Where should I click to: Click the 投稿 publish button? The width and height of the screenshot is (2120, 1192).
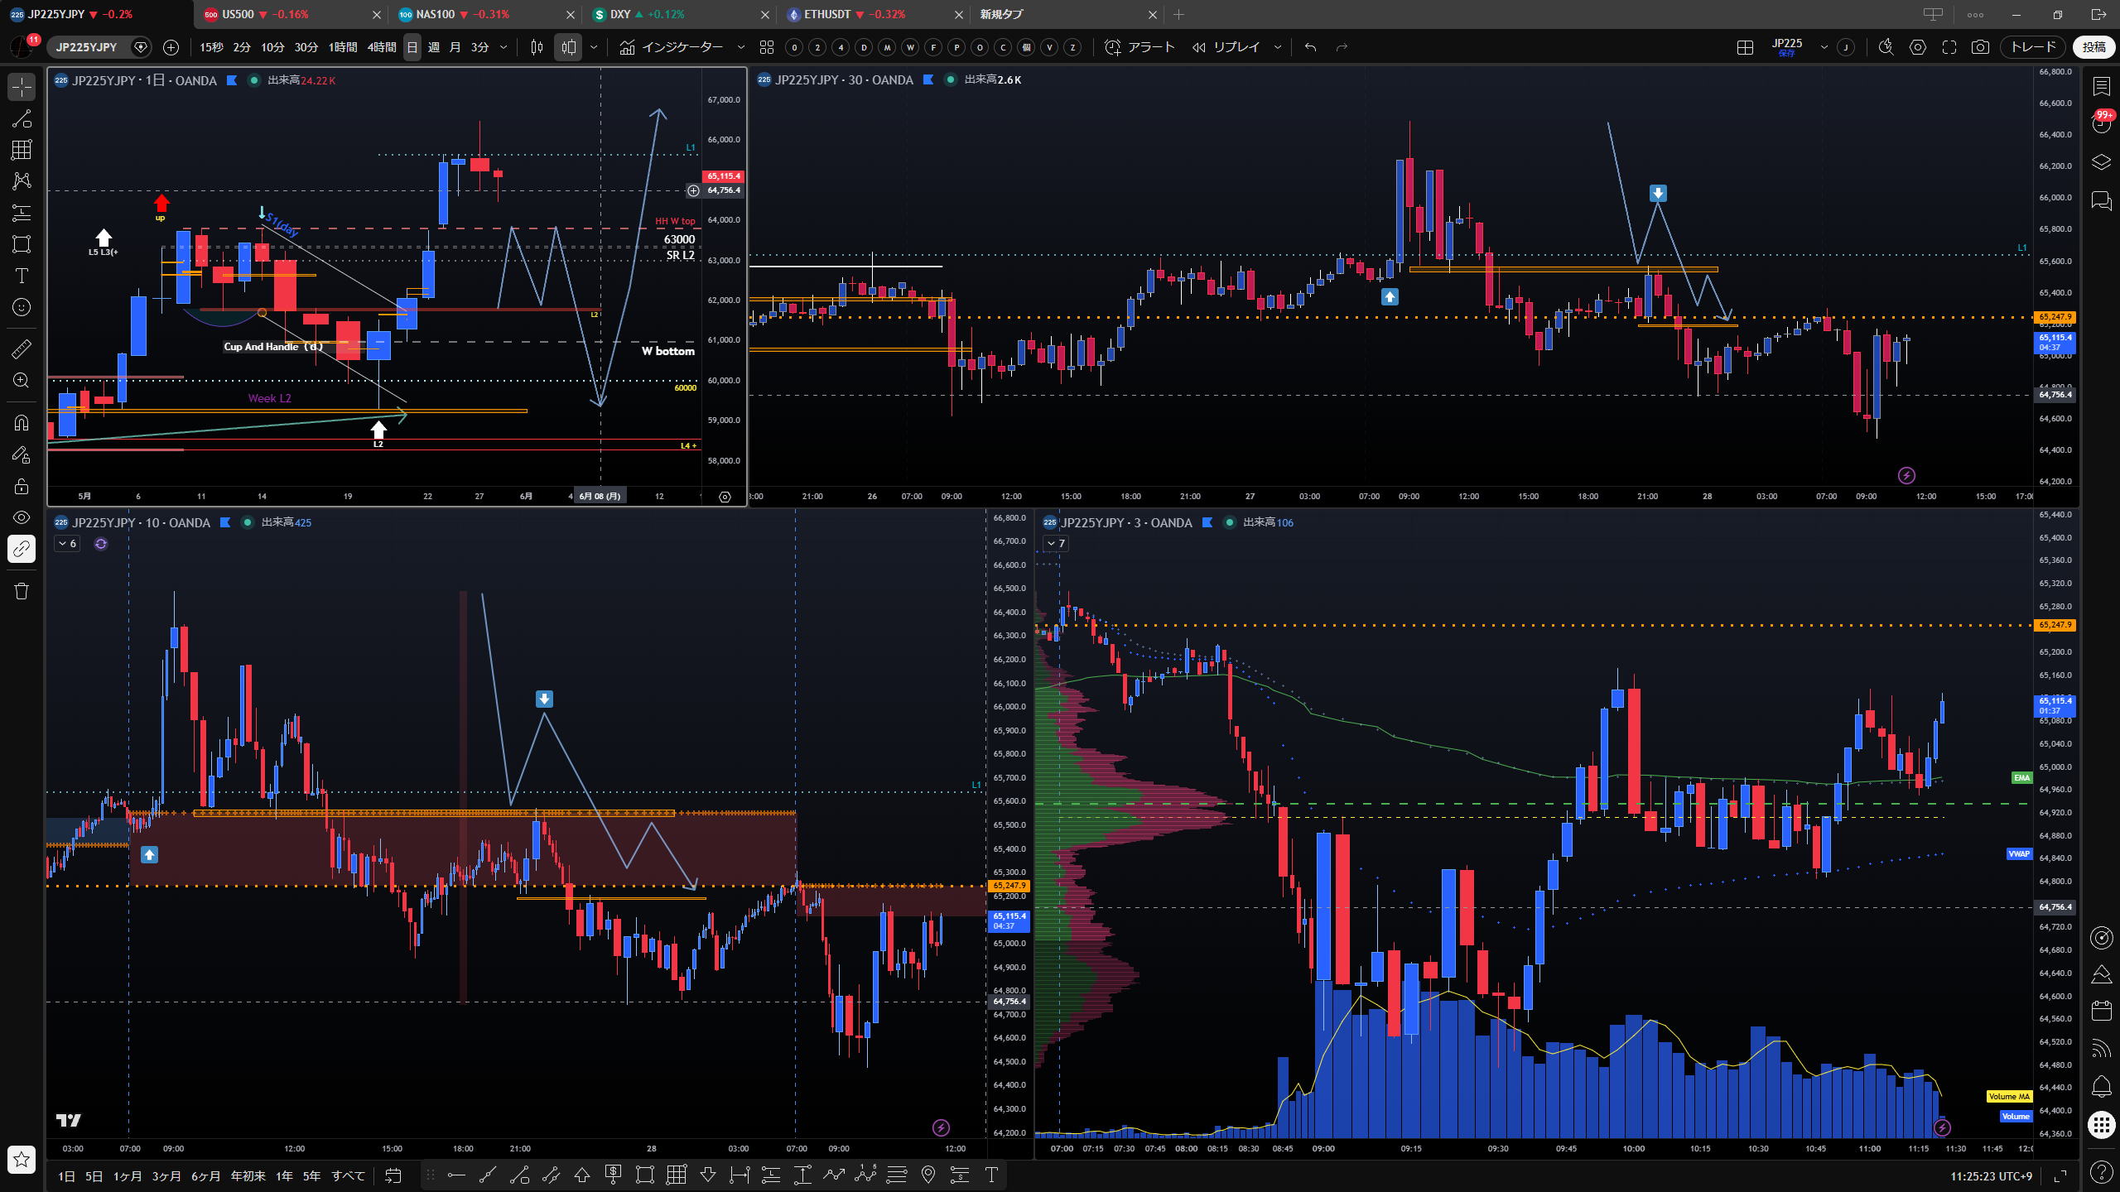pos(2094,47)
